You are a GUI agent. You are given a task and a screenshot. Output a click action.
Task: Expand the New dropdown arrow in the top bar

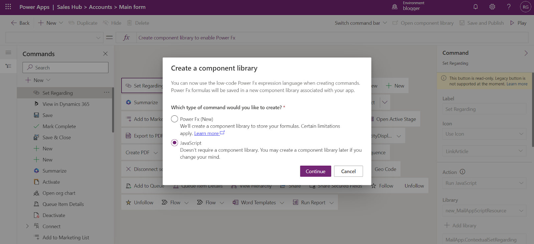coord(61,23)
